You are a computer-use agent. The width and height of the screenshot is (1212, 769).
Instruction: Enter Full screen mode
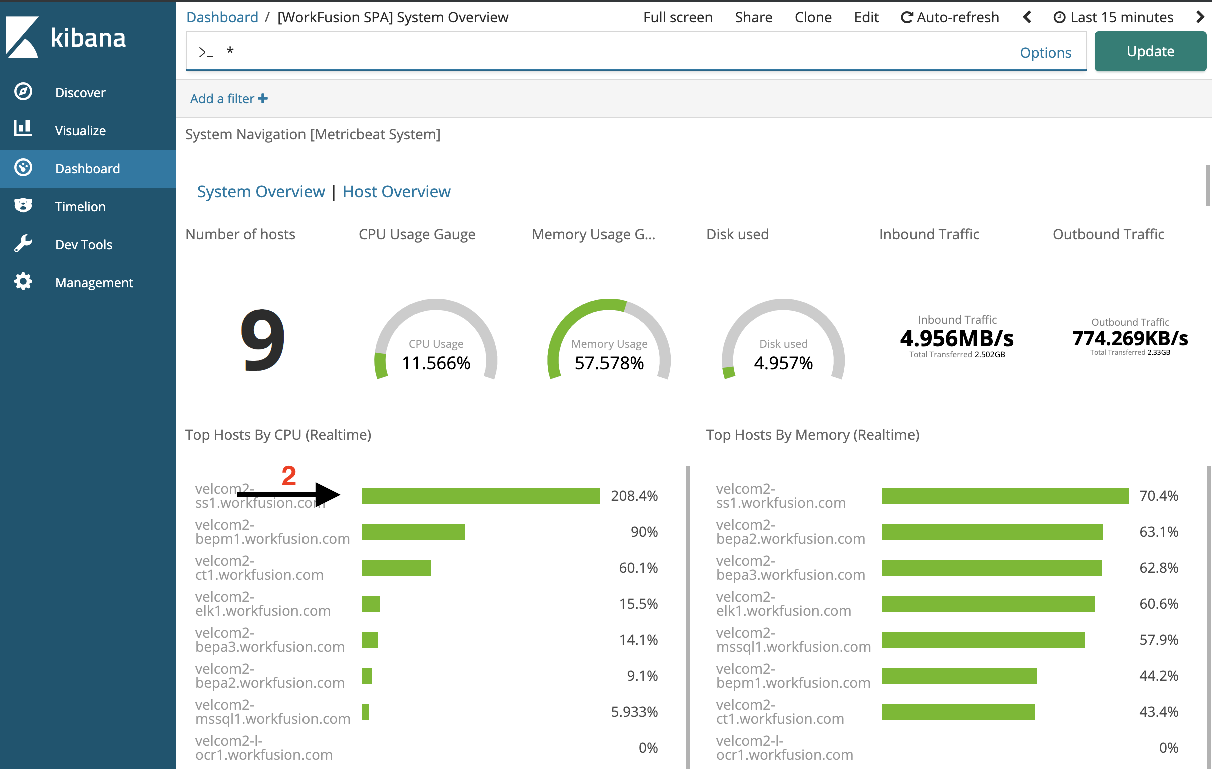(x=678, y=17)
